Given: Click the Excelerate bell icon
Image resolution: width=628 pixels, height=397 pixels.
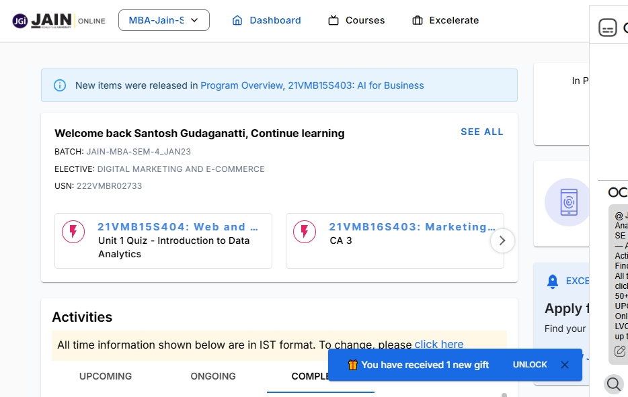Looking at the screenshot, I should 552,281.
